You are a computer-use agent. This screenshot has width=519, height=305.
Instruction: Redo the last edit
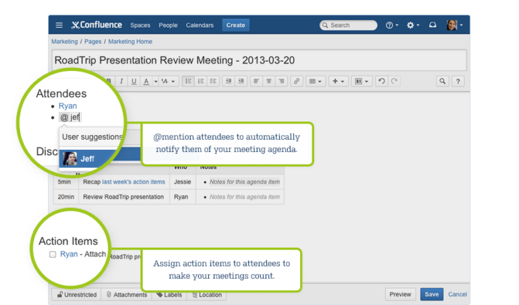tap(394, 81)
